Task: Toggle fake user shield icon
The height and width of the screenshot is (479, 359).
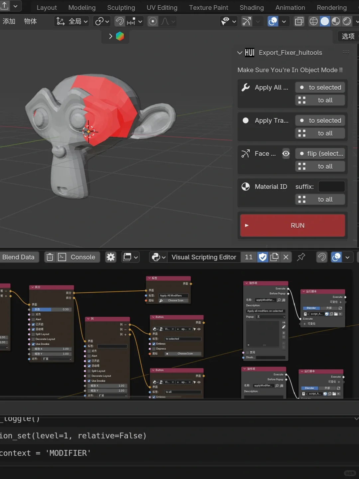Action: click(263, 257)
